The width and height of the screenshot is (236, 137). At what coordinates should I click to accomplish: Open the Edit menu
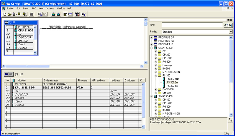pos(19,9)
